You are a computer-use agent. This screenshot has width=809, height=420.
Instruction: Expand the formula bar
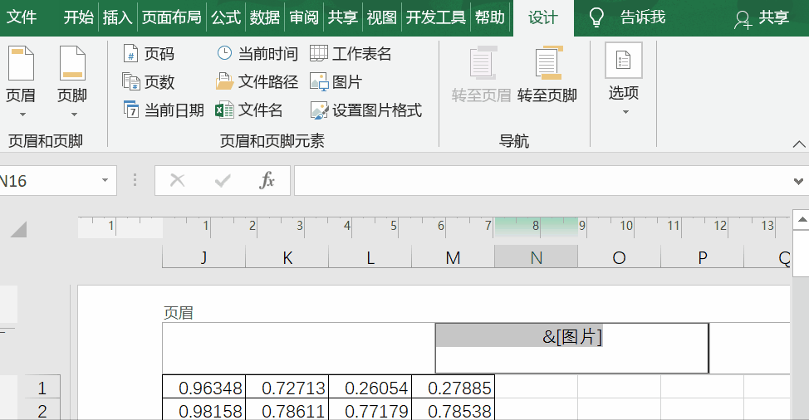pos(799,181)
